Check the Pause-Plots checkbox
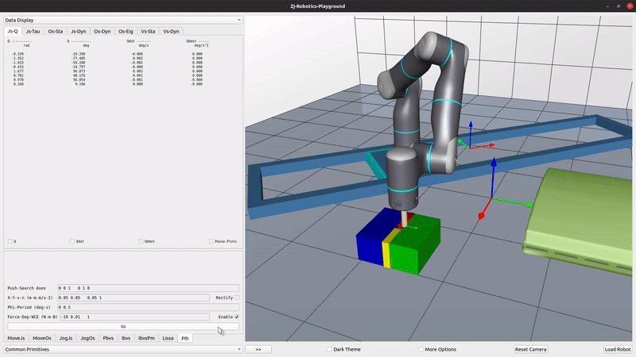Image resolution: width=636 pixels, height=357 pixels. tap(211, 241)
